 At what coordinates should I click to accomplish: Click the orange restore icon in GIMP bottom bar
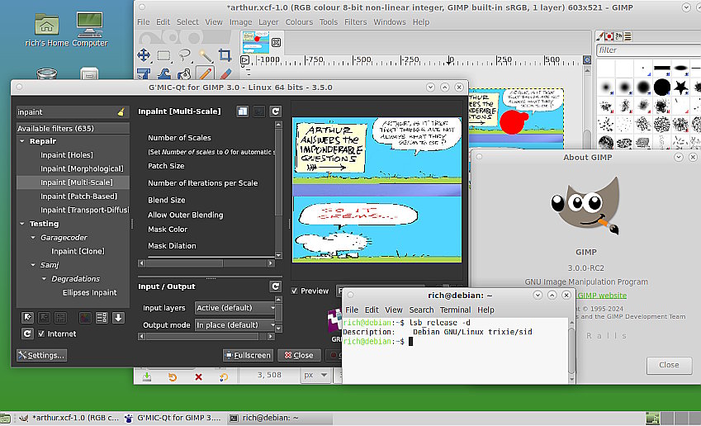[172, 376]
